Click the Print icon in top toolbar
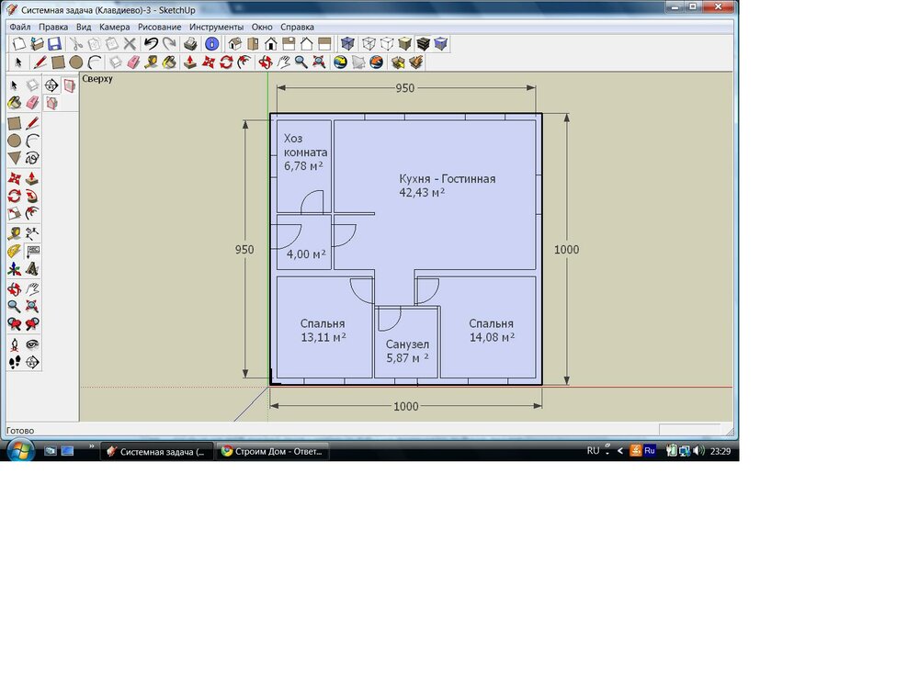Screen dimensions: 919x688 click(x=190, y=44)
